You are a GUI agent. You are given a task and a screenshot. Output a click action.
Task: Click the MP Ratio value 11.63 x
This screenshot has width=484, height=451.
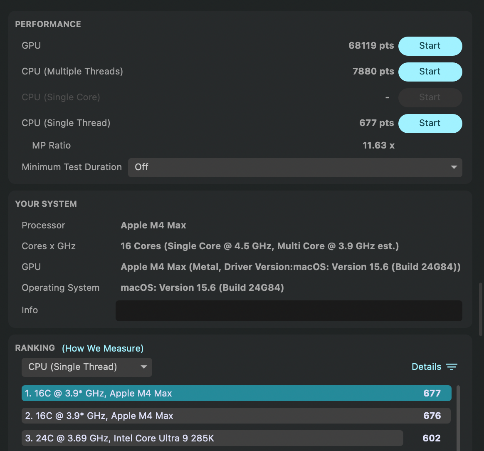click(x=378, y=146)
